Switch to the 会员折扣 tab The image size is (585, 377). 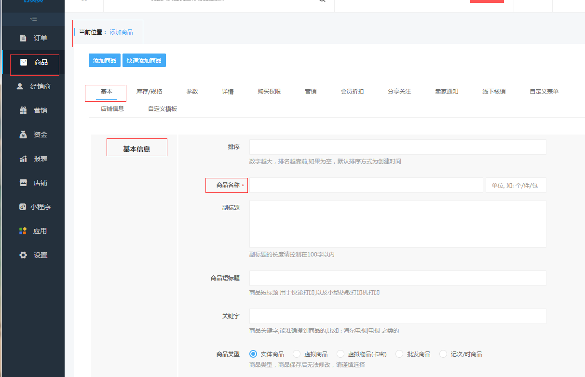[353, 92]
